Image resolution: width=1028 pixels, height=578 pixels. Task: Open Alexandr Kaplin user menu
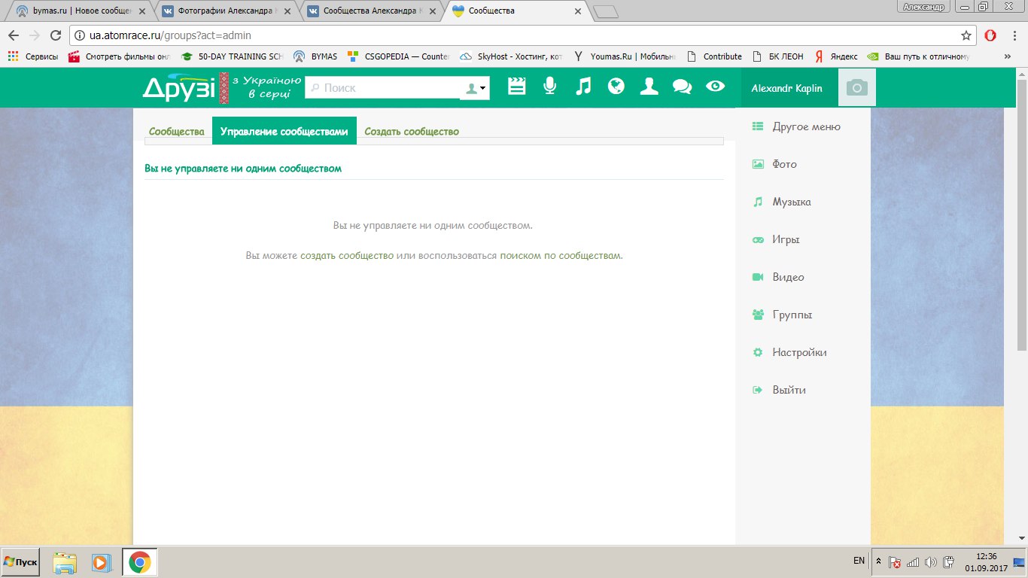(x=786, y=88)
